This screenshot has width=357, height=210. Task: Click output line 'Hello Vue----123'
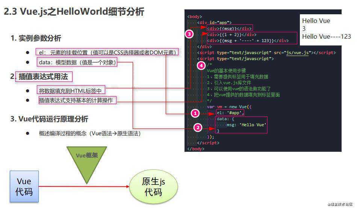pyautogui.click(x=327, y=36)
